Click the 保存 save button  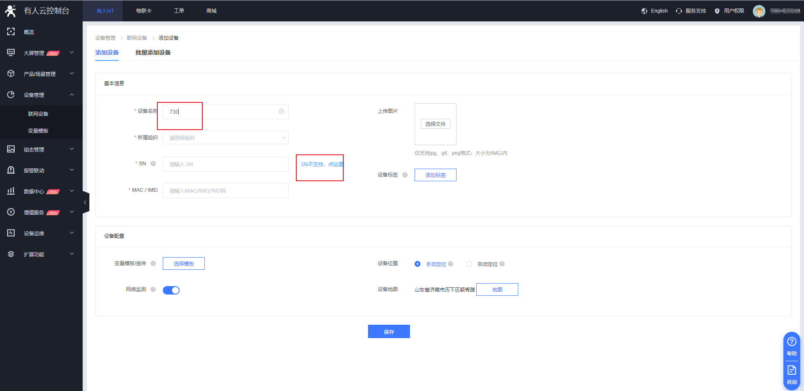tap(389, 331)
